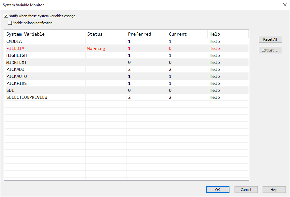The width and height of the screenshot is (290, 197).
Task: Enable balloon notification
Action: pos(10,23)
